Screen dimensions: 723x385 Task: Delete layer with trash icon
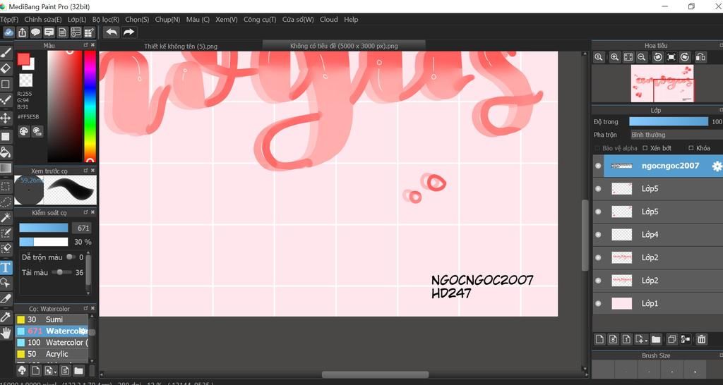point(701,339)
